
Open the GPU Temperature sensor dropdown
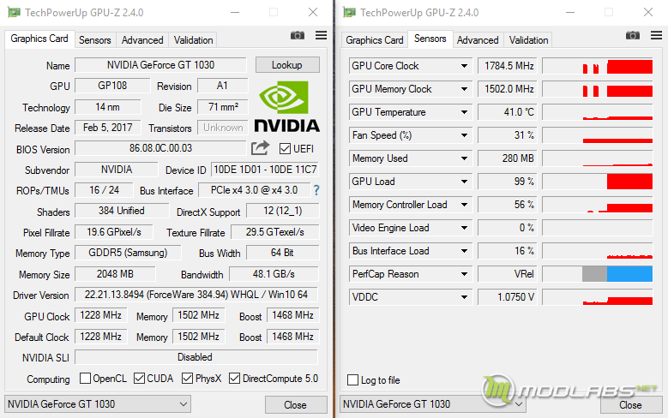[x=465, y=112]
